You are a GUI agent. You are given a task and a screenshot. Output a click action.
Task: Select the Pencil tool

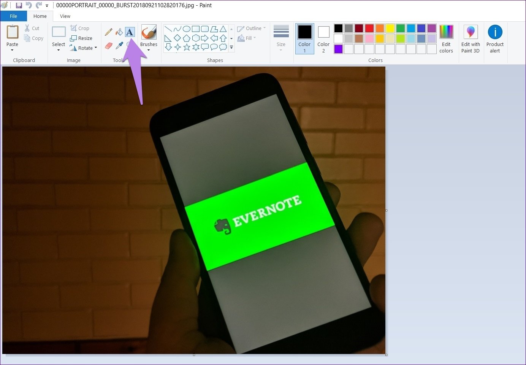click(109, 32)
